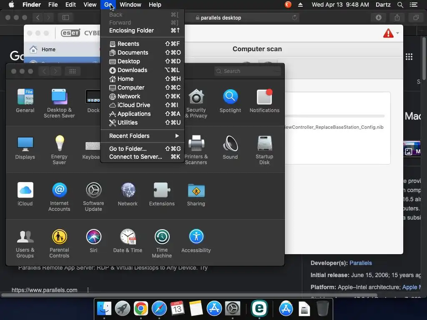Open the Help menu in menu bar

click(155, 5)
